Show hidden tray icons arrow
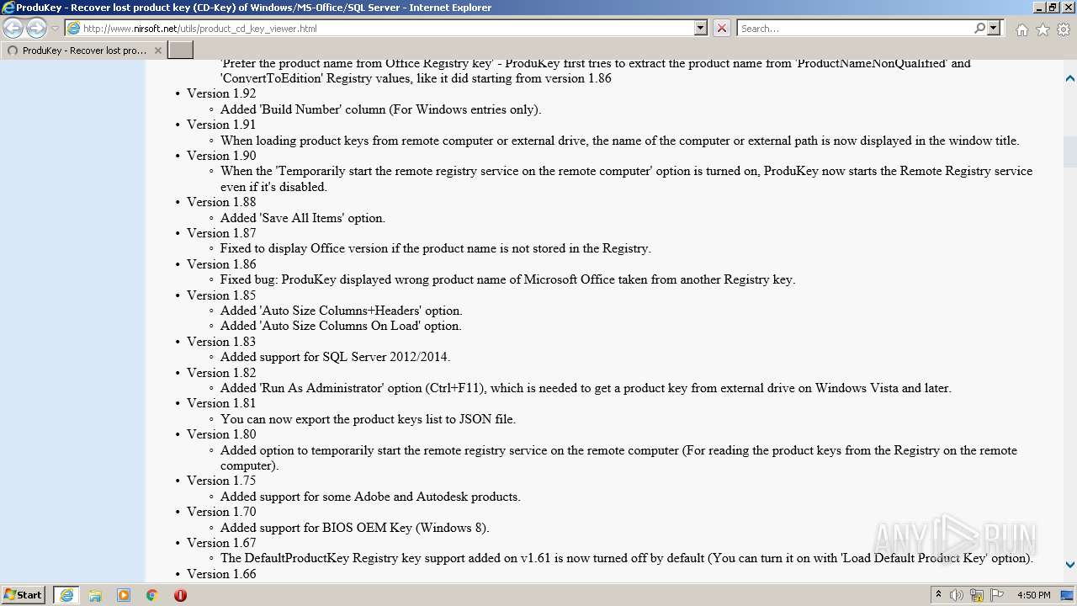The image size is (1077, 606). point(939,595)
